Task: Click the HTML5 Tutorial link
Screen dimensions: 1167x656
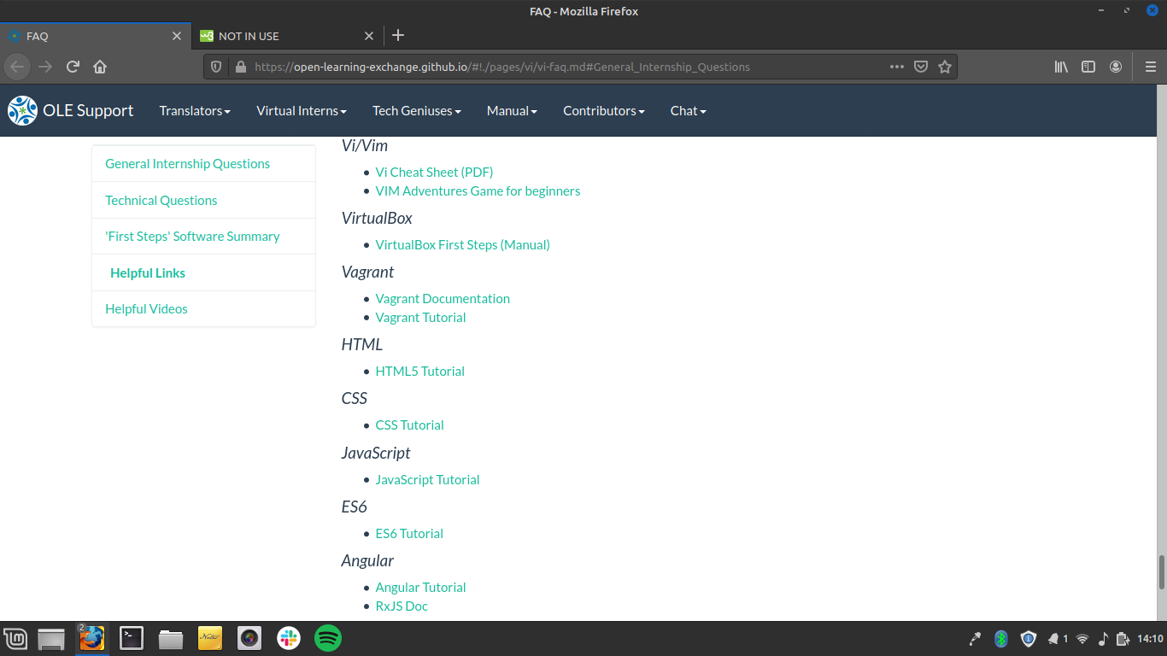Action: pos(420,371)
